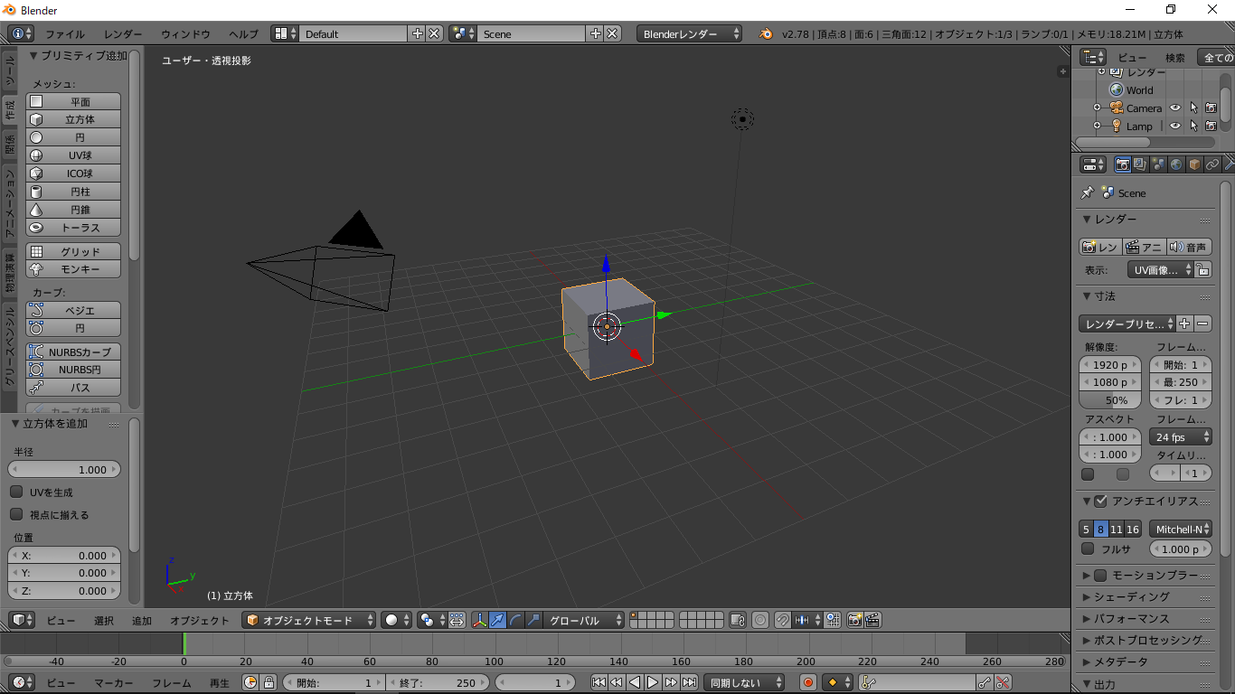The width and height of the screenshot is (1235, 694).
Task: Click the timeline record button
Action: [x=808, y=682]
